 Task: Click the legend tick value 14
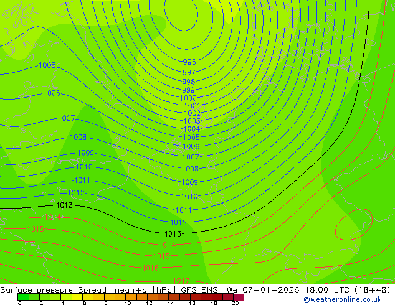(171, 303)
